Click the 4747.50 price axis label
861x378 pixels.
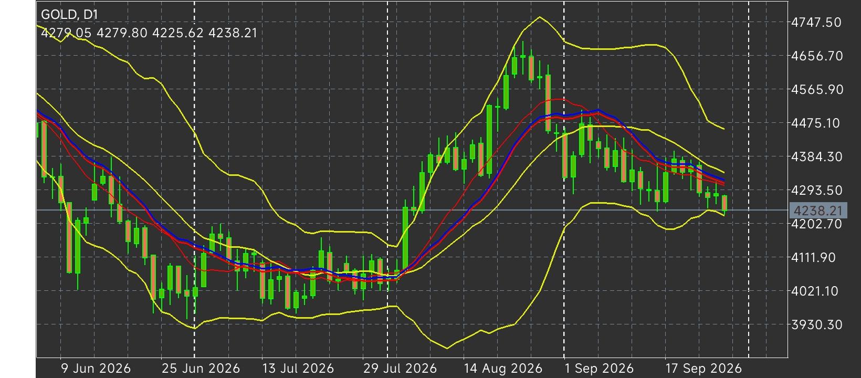point(816,22)
